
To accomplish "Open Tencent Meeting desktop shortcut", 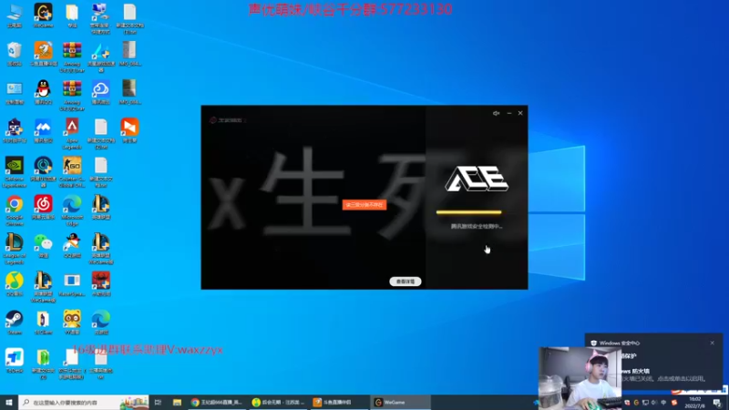I will (x=43, y=130).
